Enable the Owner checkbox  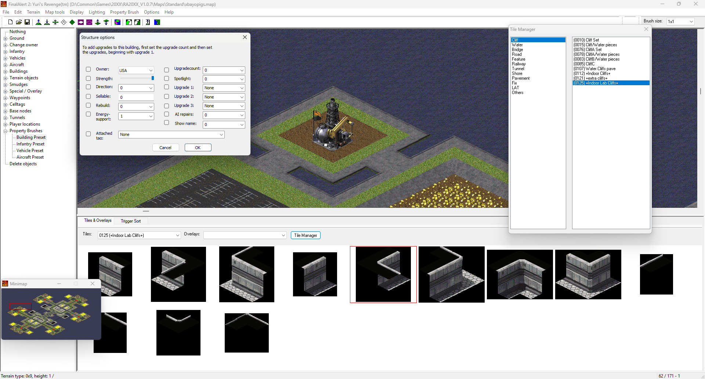click(88, 69)
